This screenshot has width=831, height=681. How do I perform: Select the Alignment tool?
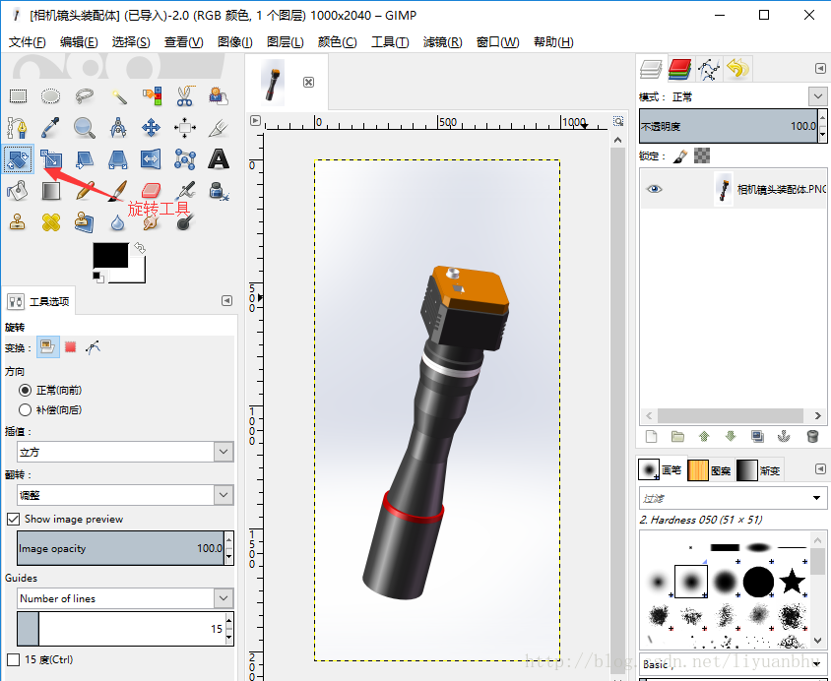tap(185, 128)
